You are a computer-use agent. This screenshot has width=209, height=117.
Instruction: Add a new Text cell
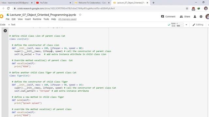point(12,25)
